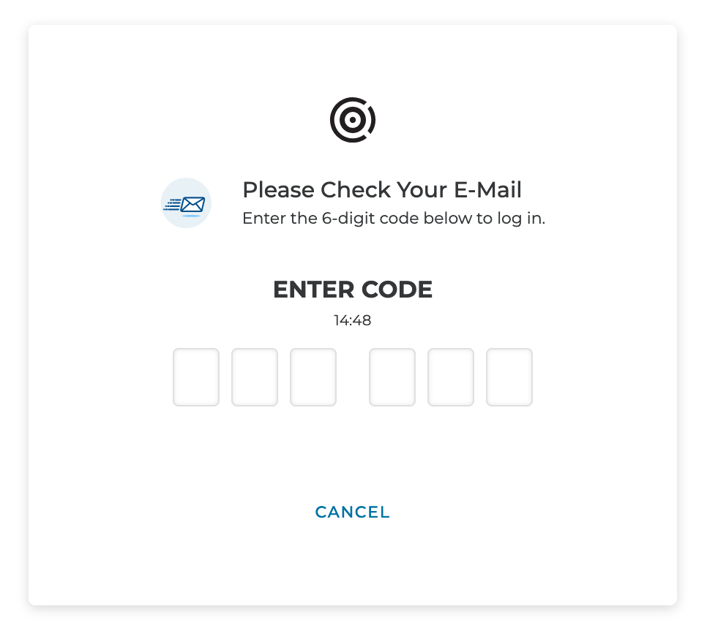Click the mail icon's motion lines
Screen dimensions: 707x639
click(x=173, y=203)
